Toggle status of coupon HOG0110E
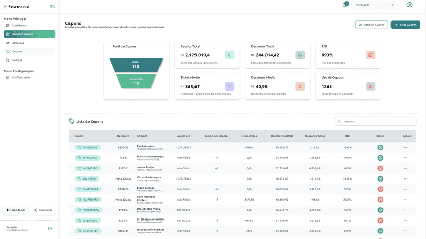 pos(380,168)
